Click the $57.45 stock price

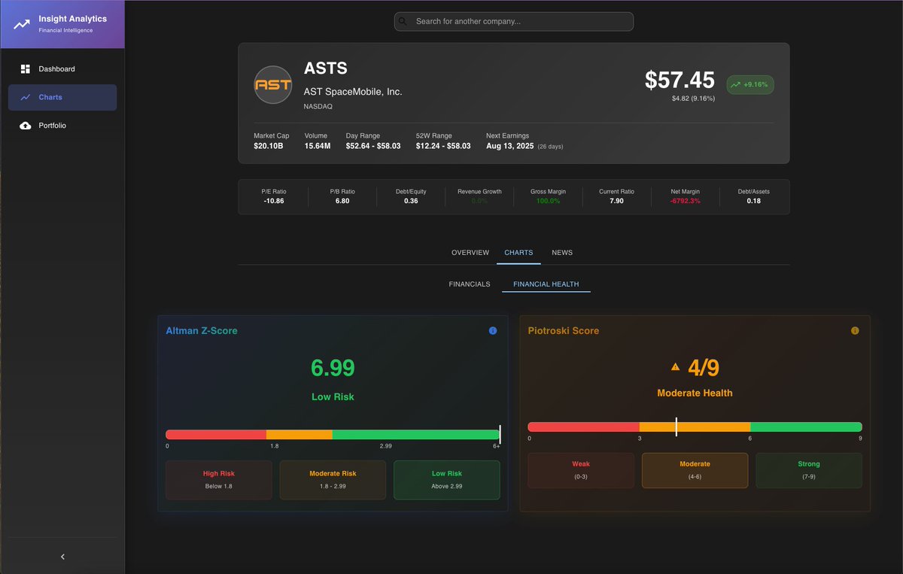pos(680,80)
